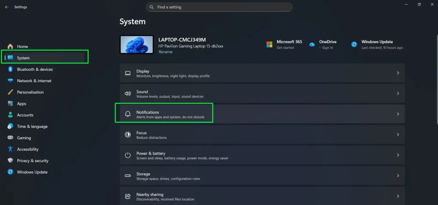Click 'Storage space, drives, configuration rules' text
Viewport: 438px width, 205px height.
[x=168, y=179]
